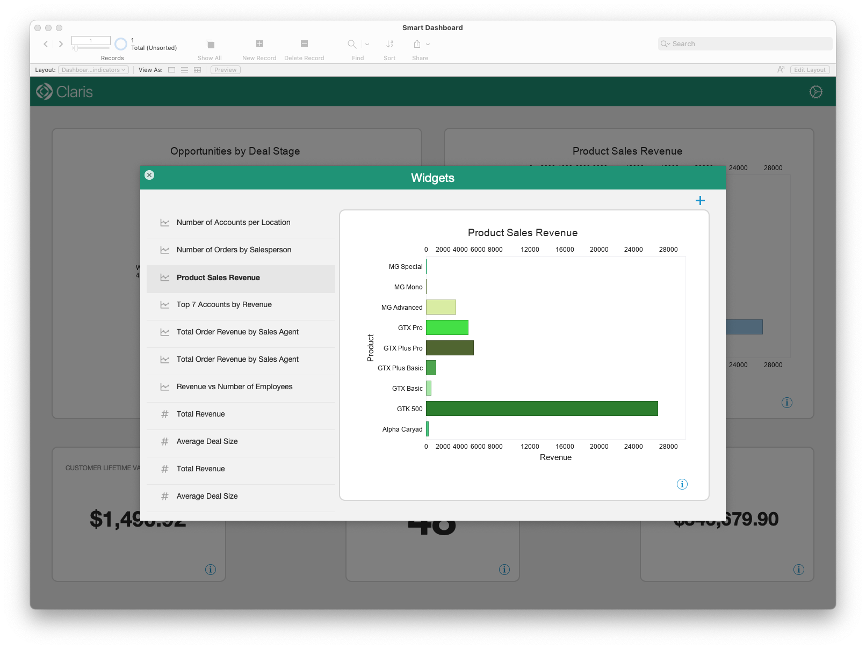The width and height of the screenshot is (866, 649).
Task: Switch to Table view icon
Action: click(198, 70)
